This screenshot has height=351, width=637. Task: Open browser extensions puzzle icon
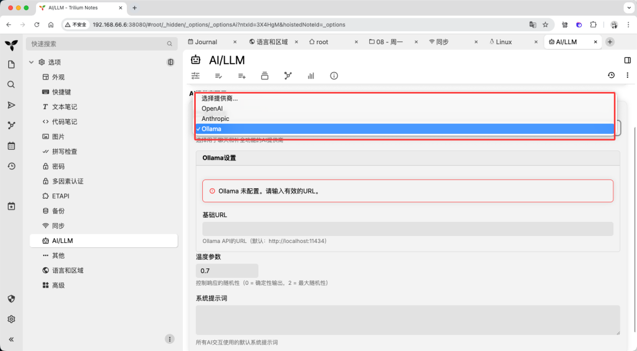tap(593, 25)
